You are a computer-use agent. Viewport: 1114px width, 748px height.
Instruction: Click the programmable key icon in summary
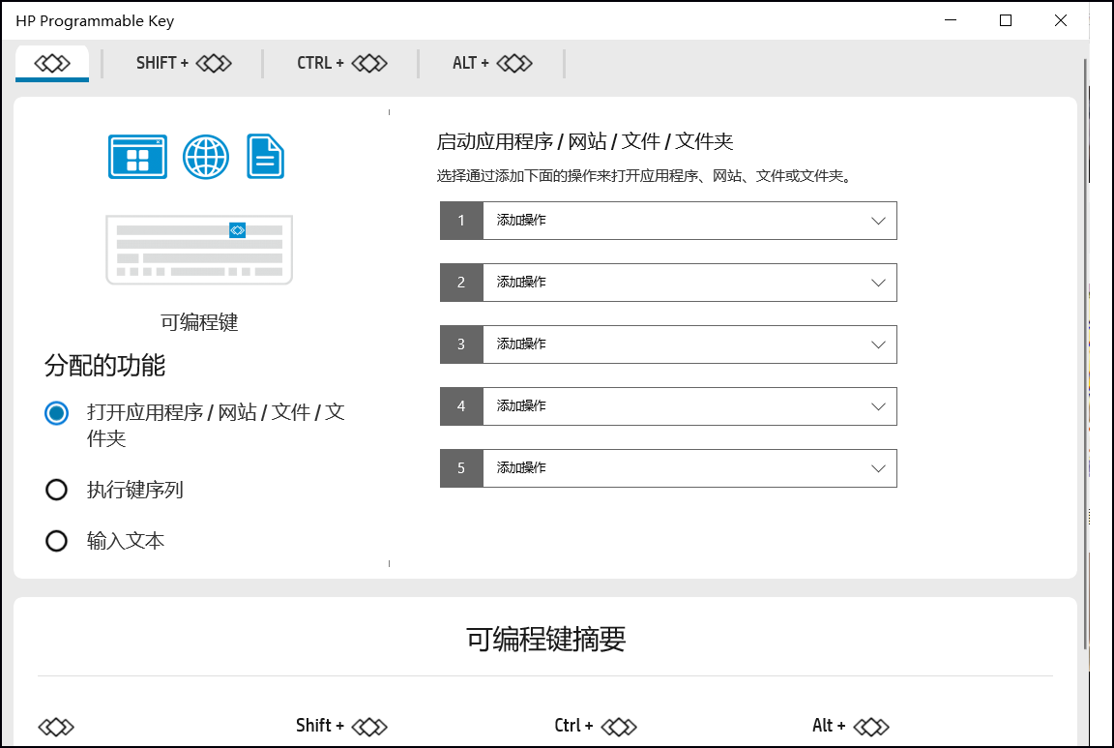56,727
